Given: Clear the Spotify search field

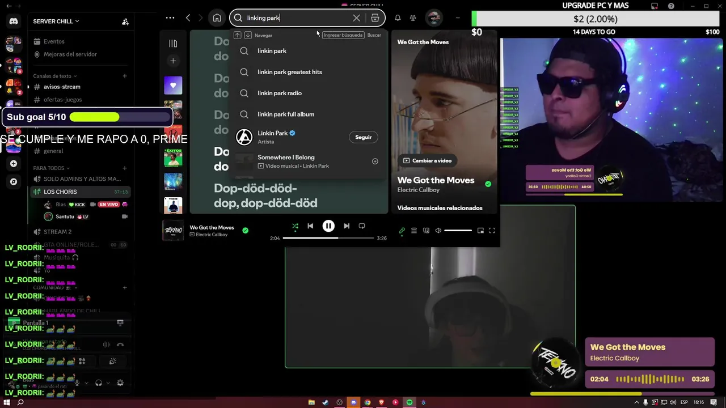Looking at the screenshot, I should tap(356, 18).
